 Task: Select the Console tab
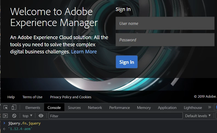(x=54, y=108)
